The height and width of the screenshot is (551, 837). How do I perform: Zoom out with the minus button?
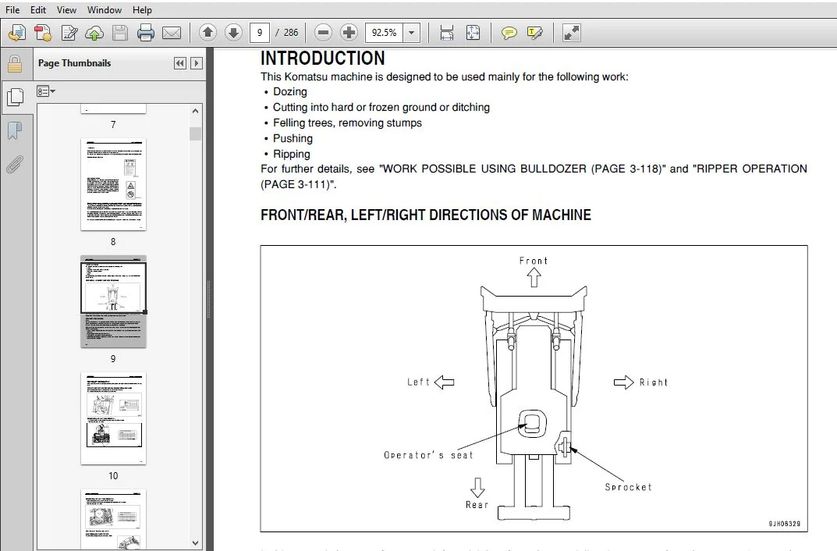pos(323,33)
